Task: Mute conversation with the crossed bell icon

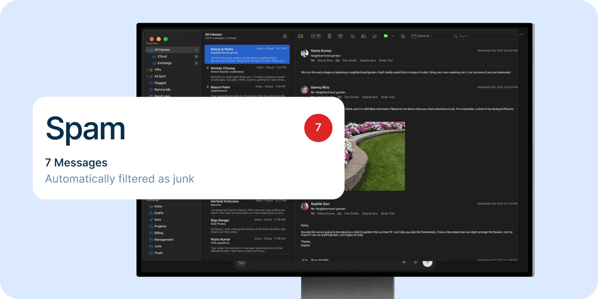Action: (x=403, y=36)
